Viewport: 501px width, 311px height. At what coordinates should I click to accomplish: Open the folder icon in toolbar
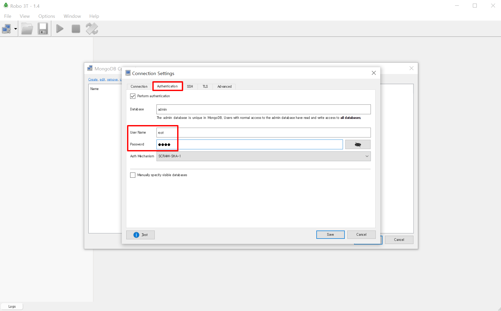(27, 29)
